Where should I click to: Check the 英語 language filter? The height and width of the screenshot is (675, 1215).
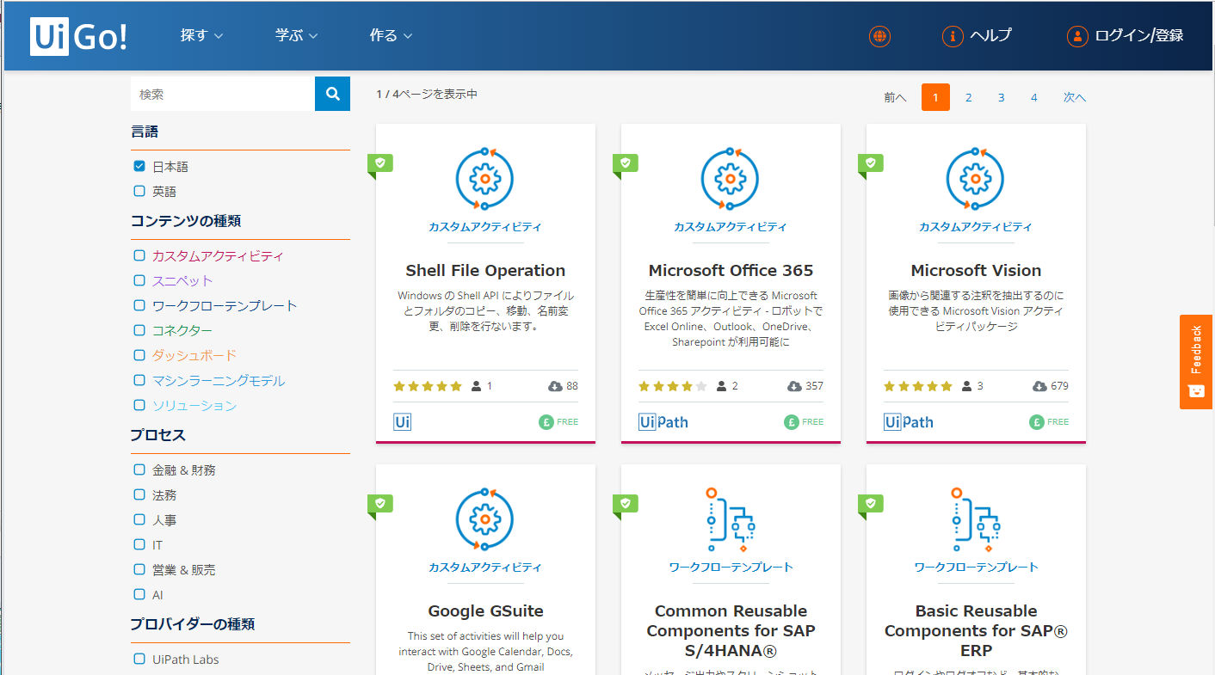(x=139, y=191)
